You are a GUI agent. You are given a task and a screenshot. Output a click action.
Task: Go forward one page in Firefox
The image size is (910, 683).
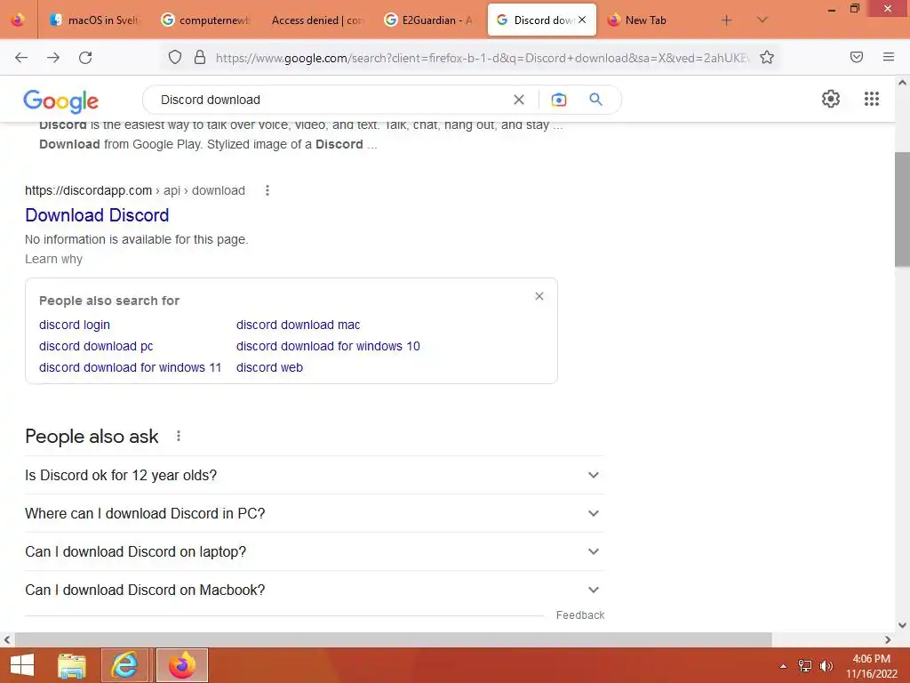[x=53, y=58]
